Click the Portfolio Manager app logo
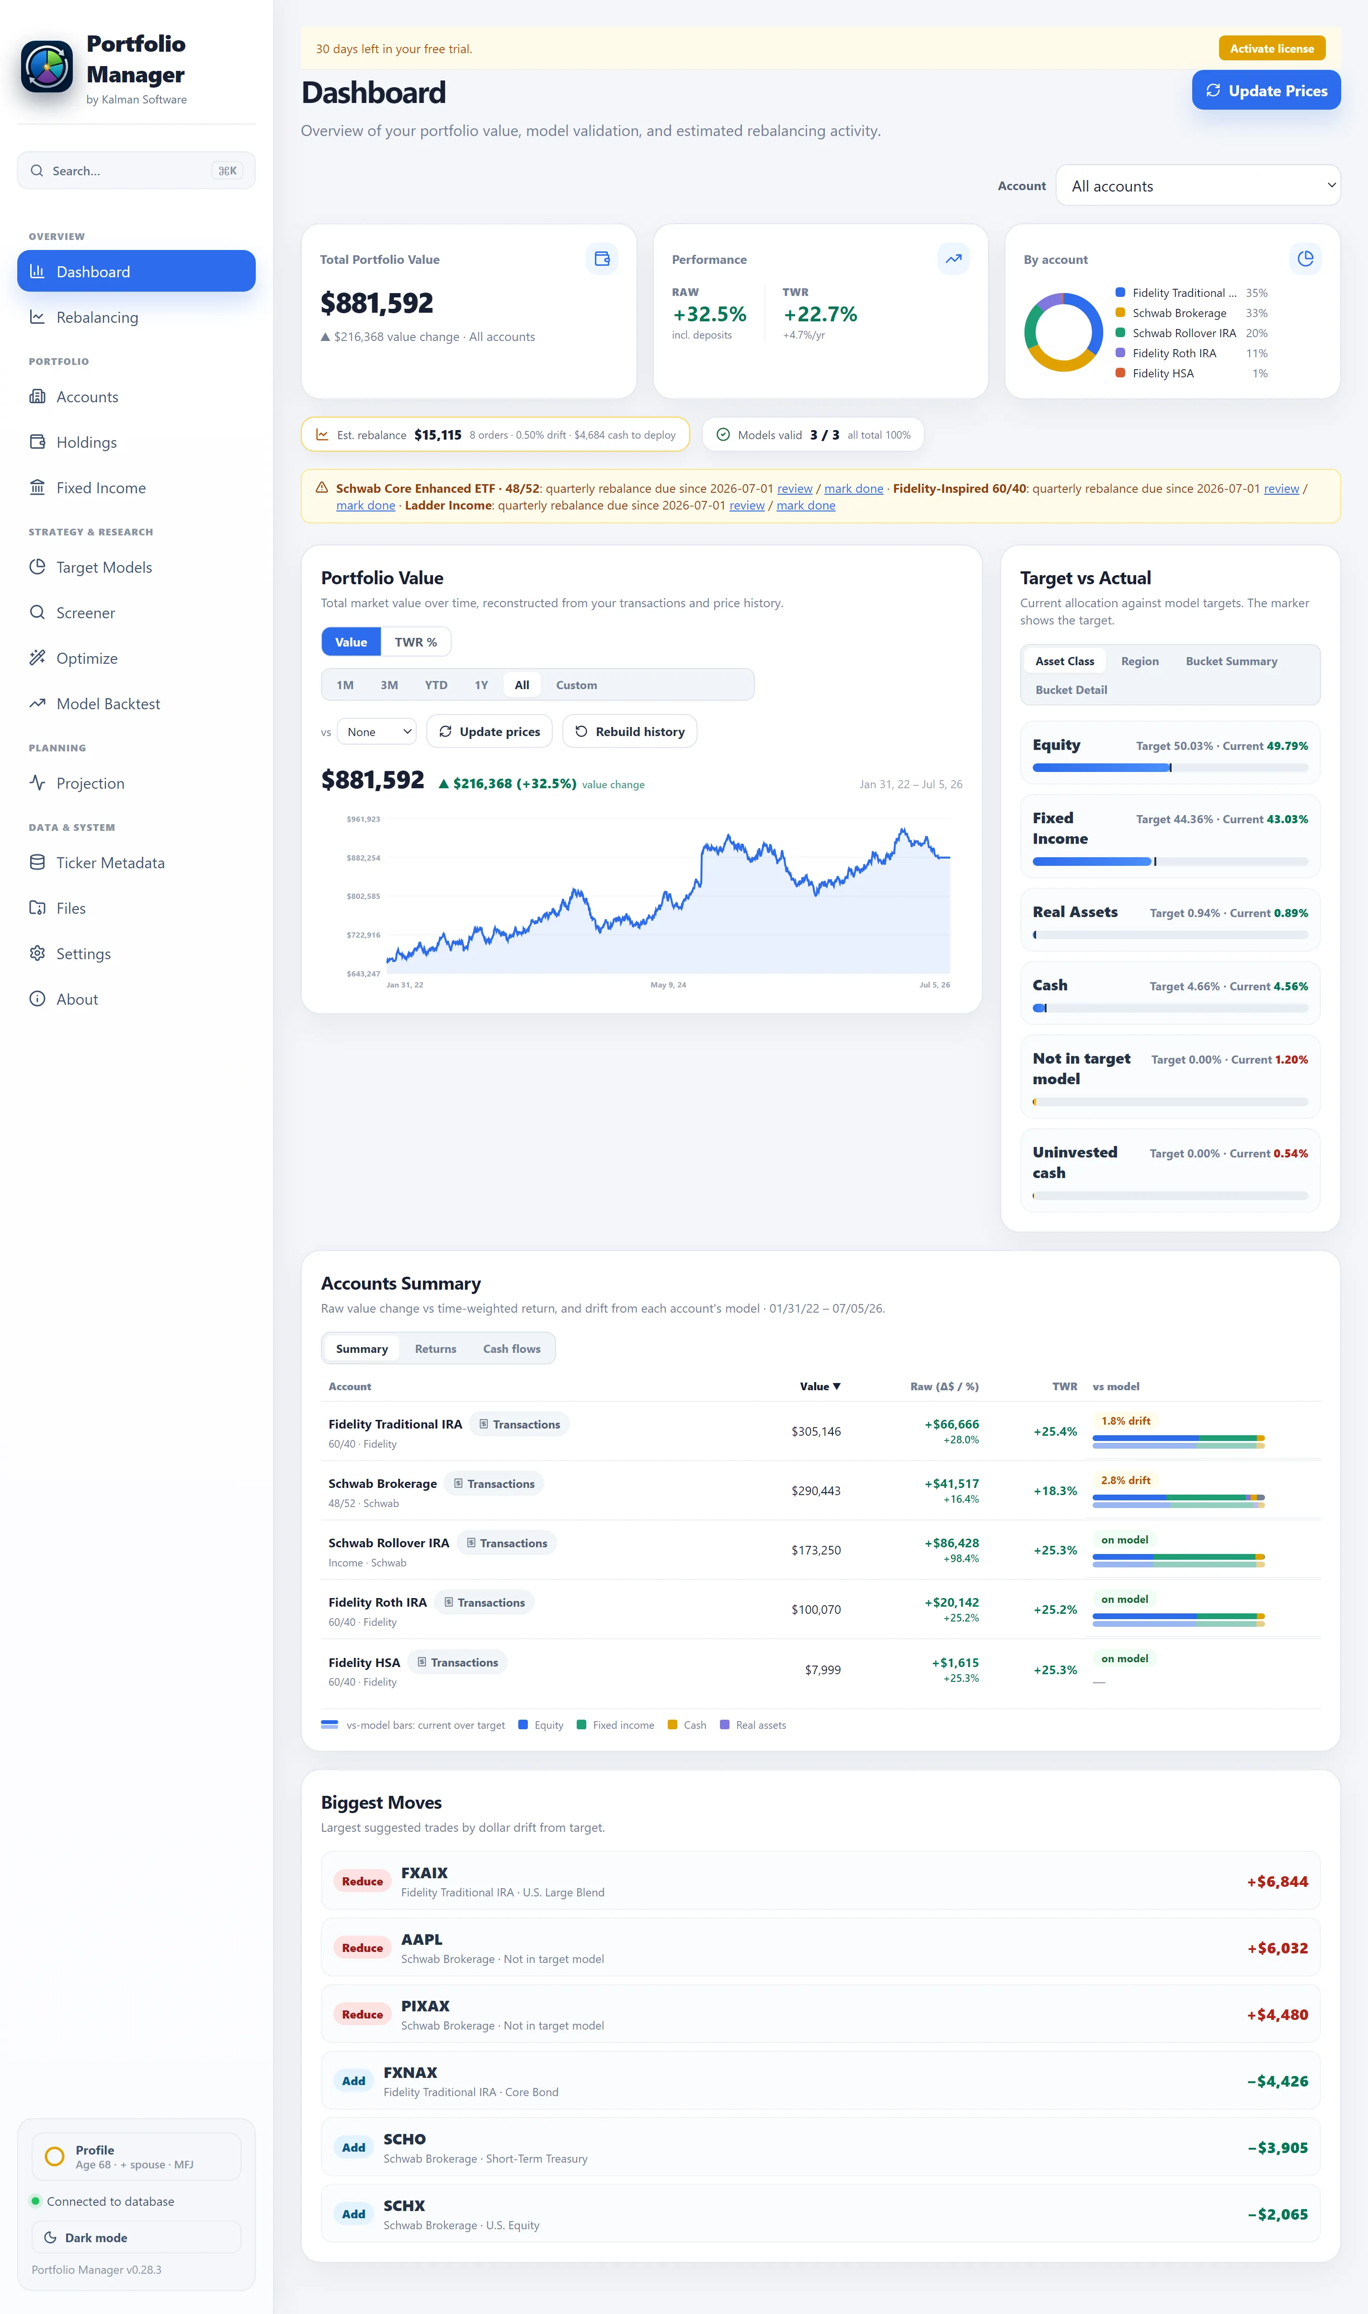1368x2314 pixels. [47, 67]
